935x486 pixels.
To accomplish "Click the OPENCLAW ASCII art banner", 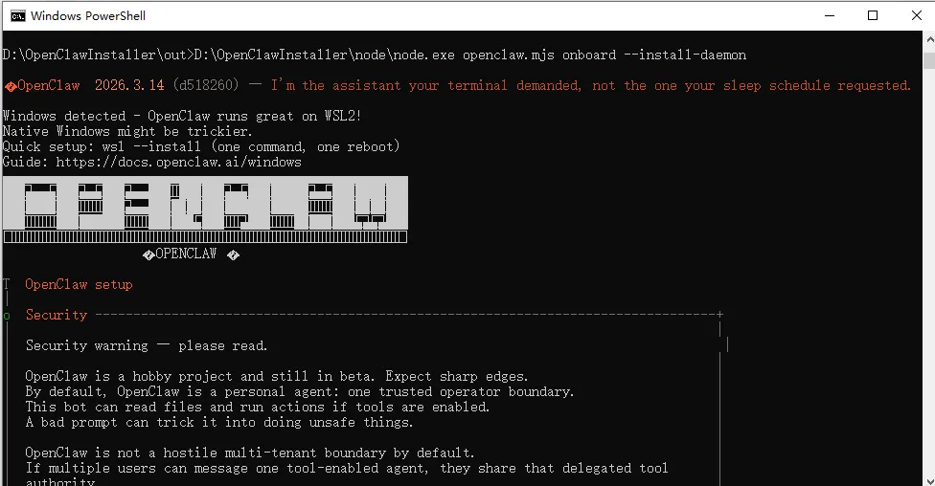I will [x=205, y=210].
